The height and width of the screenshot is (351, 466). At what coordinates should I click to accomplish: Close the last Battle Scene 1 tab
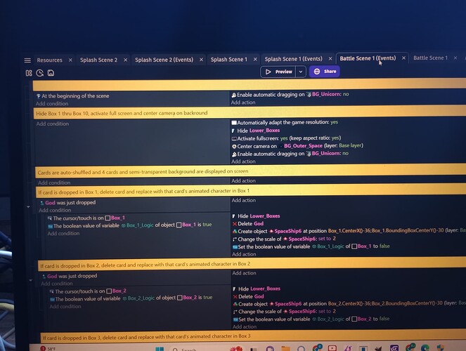455,58
